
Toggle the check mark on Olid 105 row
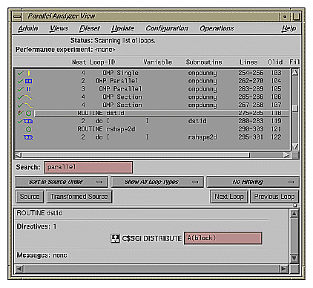(21, 89)
